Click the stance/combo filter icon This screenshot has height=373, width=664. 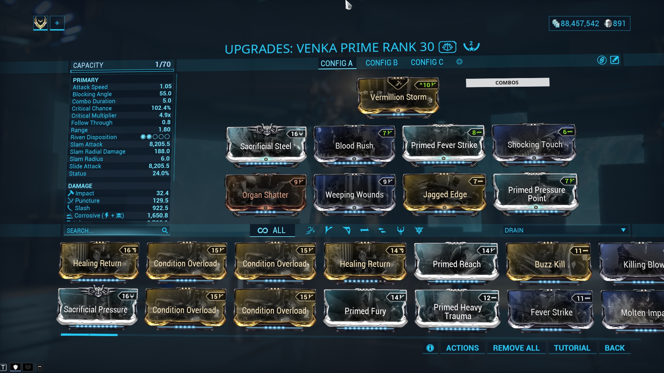pos(309,230)
